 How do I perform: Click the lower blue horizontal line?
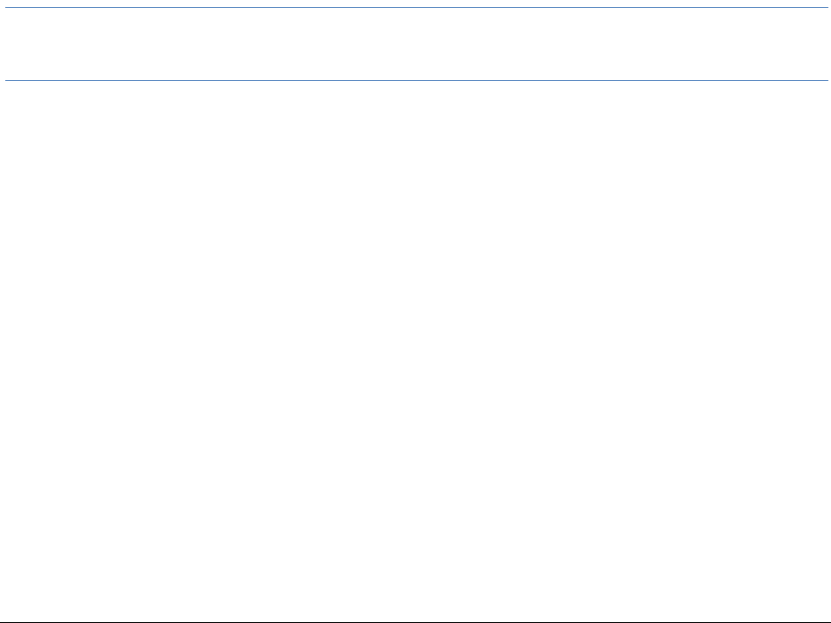point(415,81)
